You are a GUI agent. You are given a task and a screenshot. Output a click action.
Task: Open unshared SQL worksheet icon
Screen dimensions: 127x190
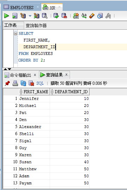[76, 16]
